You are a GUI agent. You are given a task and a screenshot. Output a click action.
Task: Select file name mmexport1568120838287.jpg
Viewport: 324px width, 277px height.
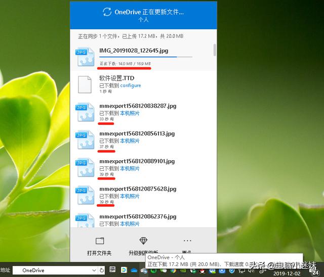tap(138, 106)
